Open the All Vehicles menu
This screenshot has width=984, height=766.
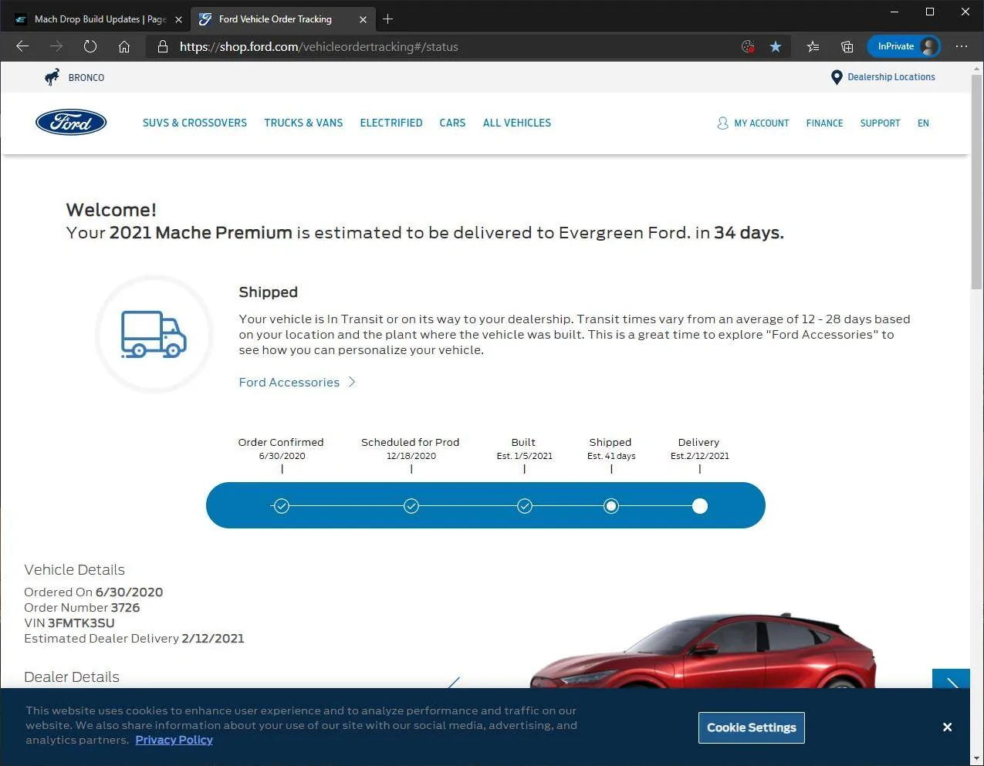click(517, 123)
